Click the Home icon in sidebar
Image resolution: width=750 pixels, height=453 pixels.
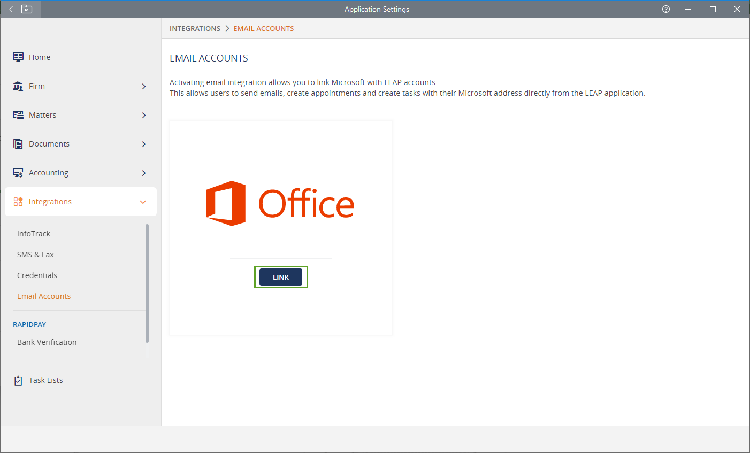point(18,57)
